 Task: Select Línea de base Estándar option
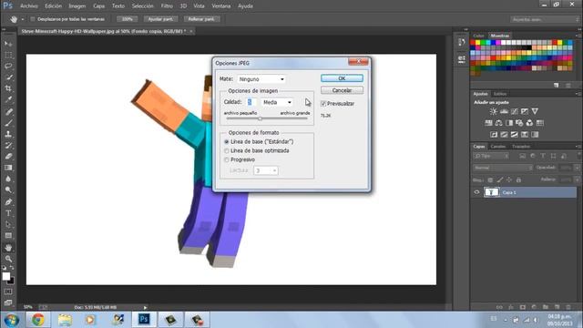click(227, 142)
